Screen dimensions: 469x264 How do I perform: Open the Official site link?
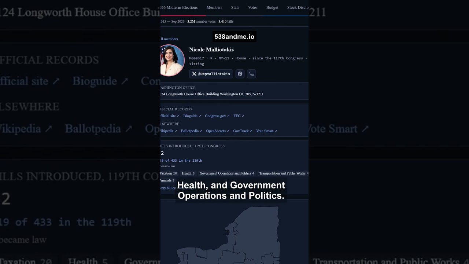[170, 116]
